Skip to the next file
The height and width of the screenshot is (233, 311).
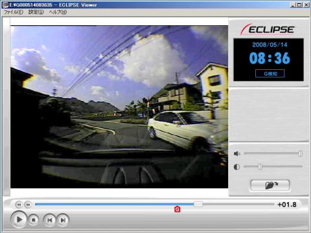(x=63, y=220)
